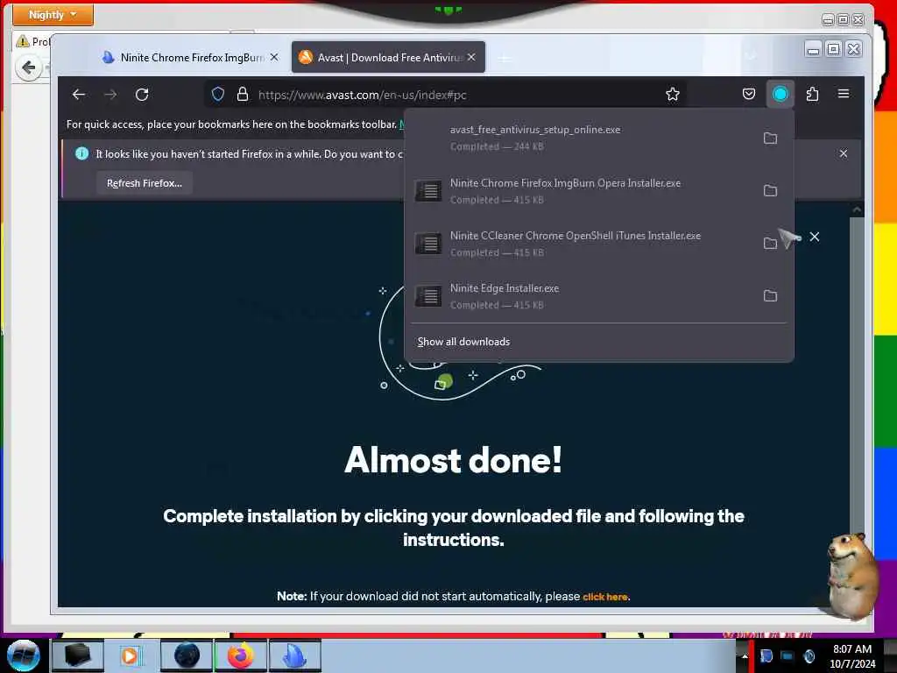897x673 pixels.
Task: Click the Refresh Firefox... button
Action: click(x=145, y=183)
